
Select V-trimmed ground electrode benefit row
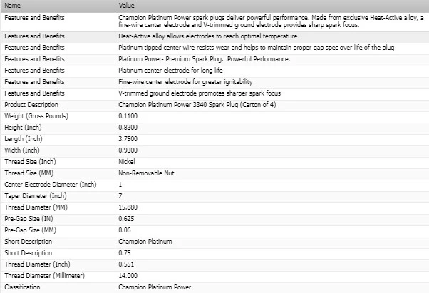[214, 93]
